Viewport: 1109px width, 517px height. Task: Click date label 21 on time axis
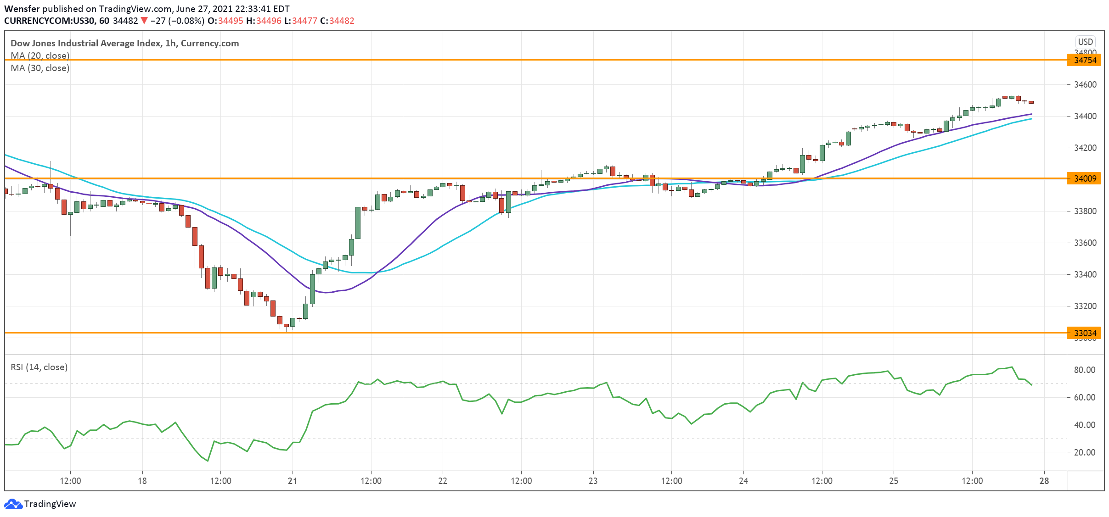pyautogui.click(x=293, y=481)
